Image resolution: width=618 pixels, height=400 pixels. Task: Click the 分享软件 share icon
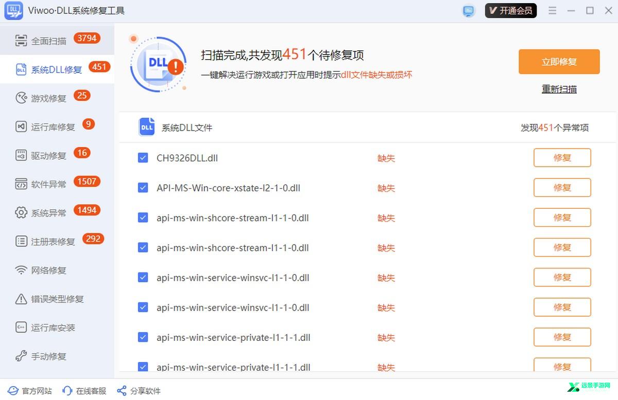pyautogui.click(x=122, y=391)
